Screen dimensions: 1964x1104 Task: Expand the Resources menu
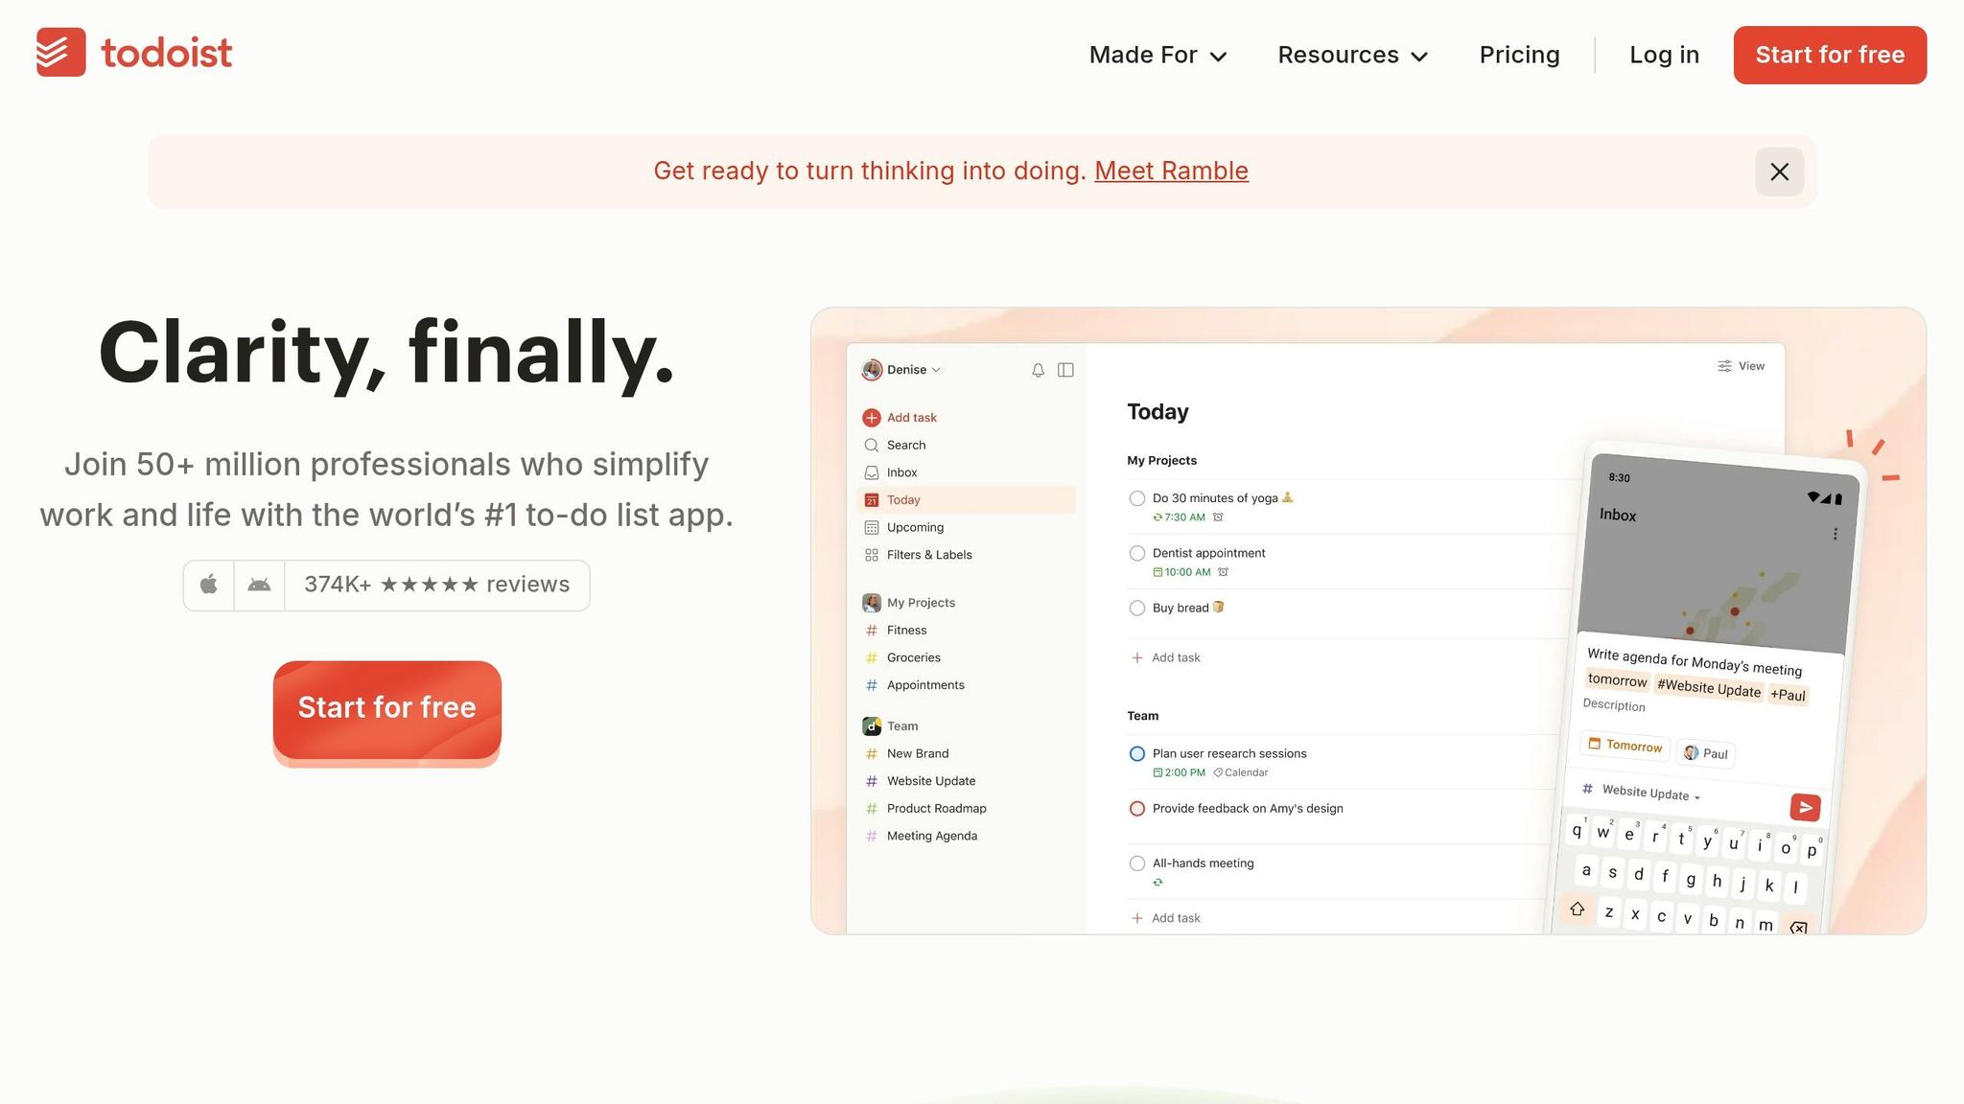click(x=1351, y=55)
